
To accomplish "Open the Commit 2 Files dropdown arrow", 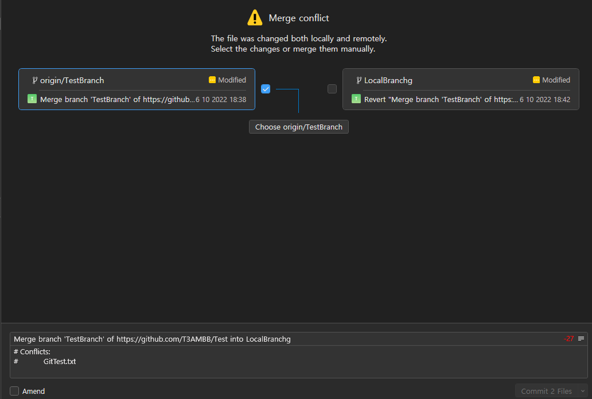I will pos(583,390).
